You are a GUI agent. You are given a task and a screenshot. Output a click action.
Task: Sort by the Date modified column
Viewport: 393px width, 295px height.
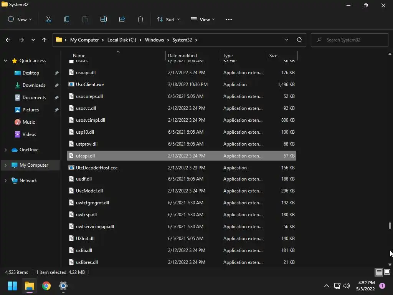coord(182,56)
